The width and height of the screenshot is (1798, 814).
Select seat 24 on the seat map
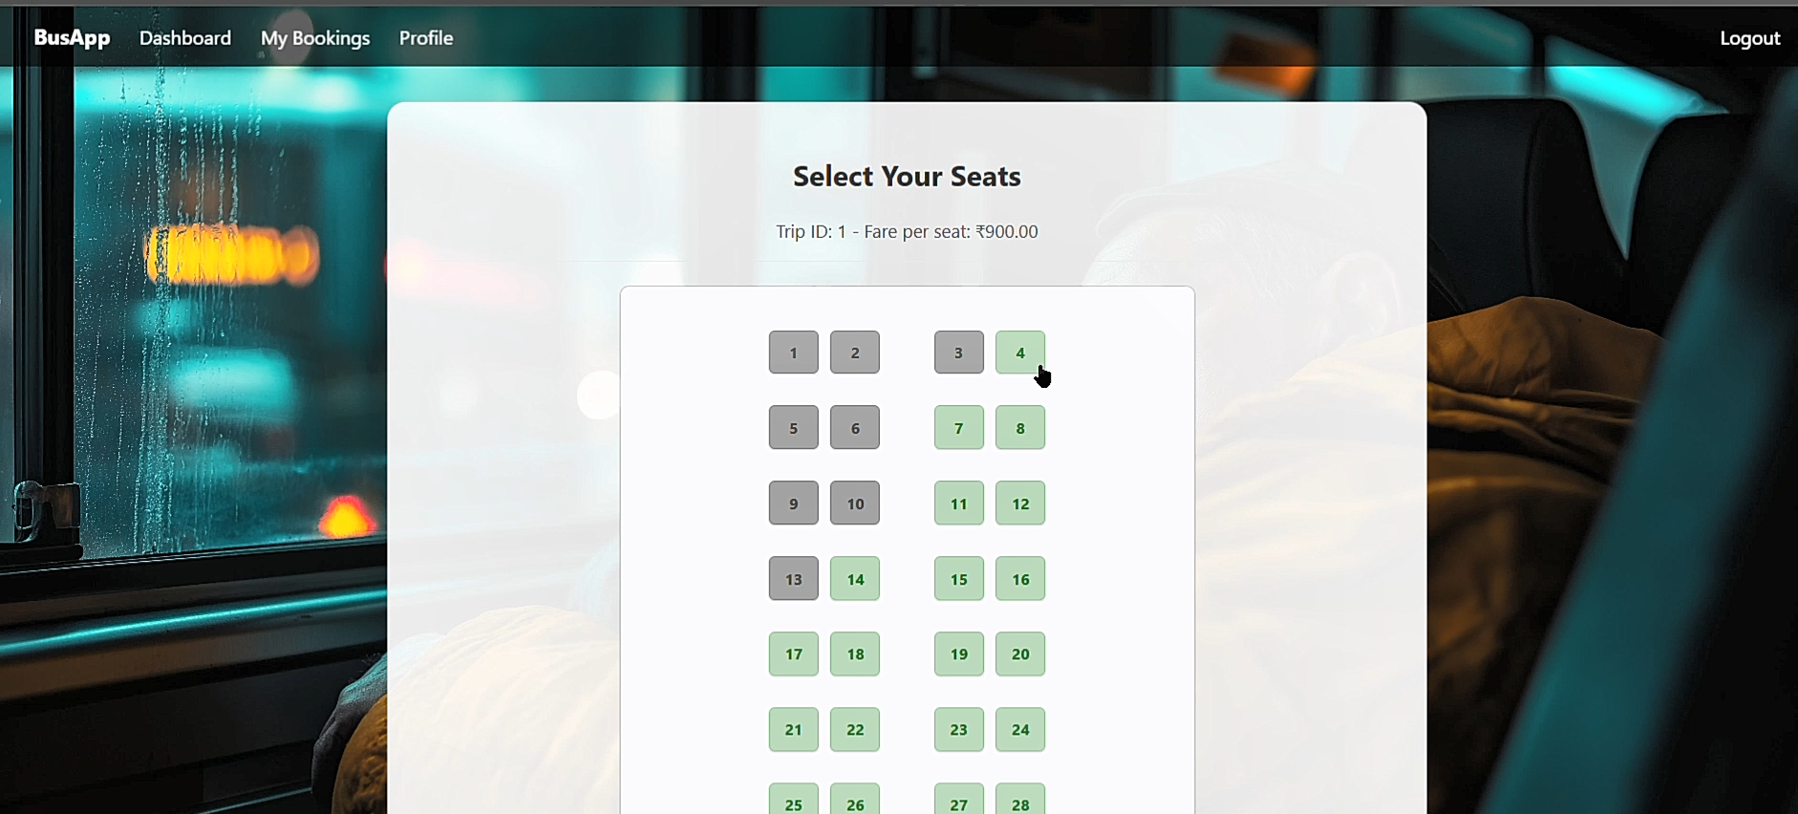(x=1019, y=729)
